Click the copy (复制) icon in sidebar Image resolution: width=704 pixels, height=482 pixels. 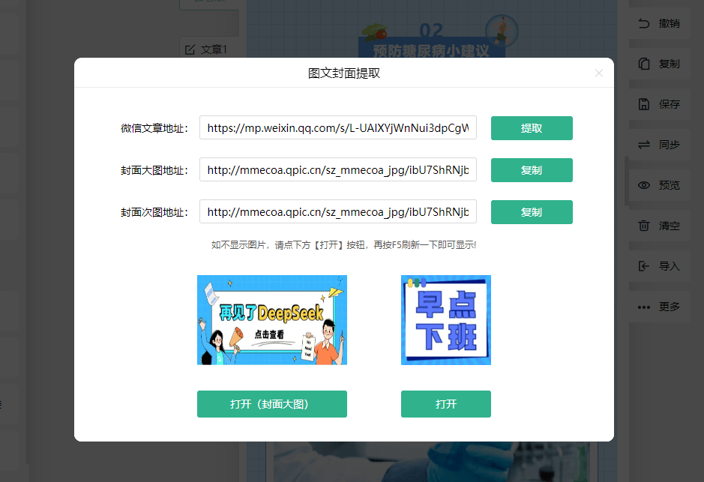point(643,64)
